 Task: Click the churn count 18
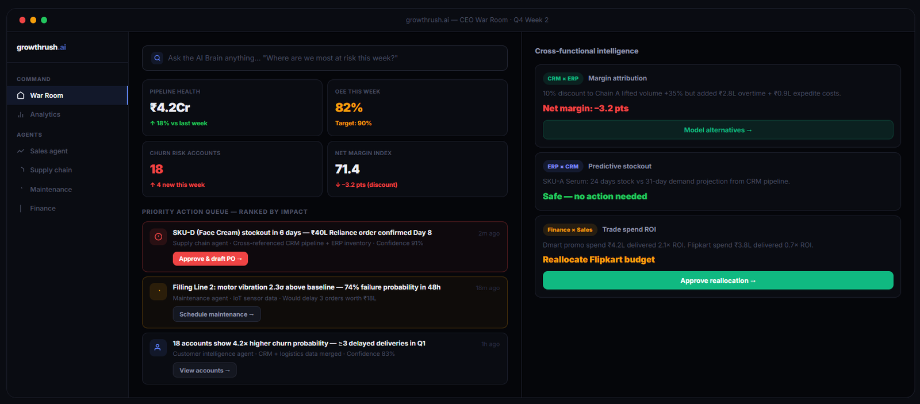pos(156,169)
